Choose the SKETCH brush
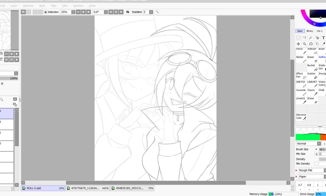The width and height of the screenshot is (326, 196). (x=301, y=84)
